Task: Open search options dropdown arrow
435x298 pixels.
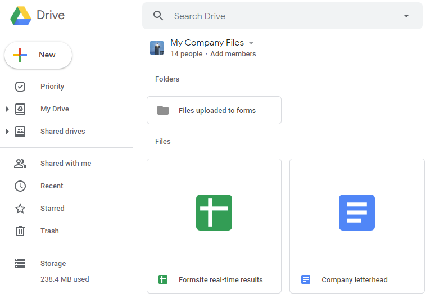Action: (406, 16)
